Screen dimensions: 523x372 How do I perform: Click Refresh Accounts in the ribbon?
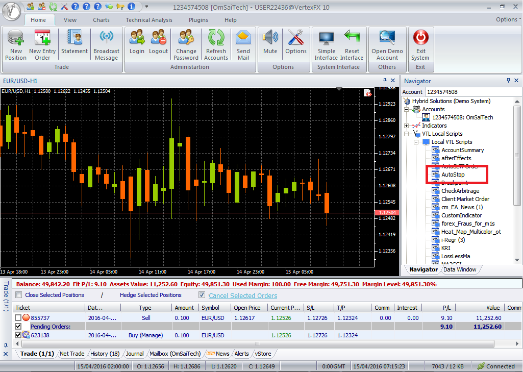pyautogui.click(x=216, y=45)
